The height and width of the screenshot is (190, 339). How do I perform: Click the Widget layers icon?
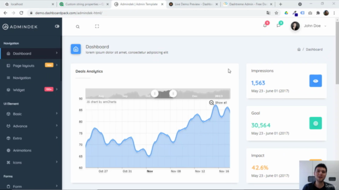coord(8,90)
